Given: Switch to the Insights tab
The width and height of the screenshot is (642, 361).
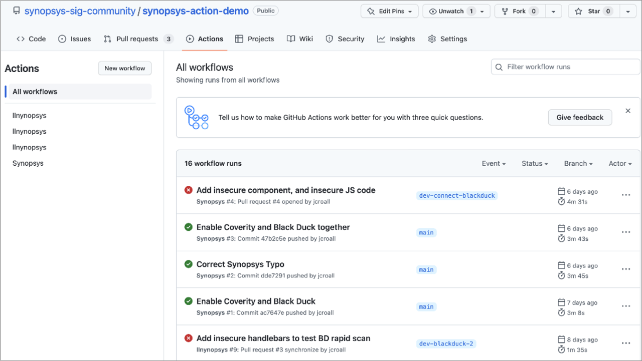Looking at the screenshot, I should coord(396,39).
